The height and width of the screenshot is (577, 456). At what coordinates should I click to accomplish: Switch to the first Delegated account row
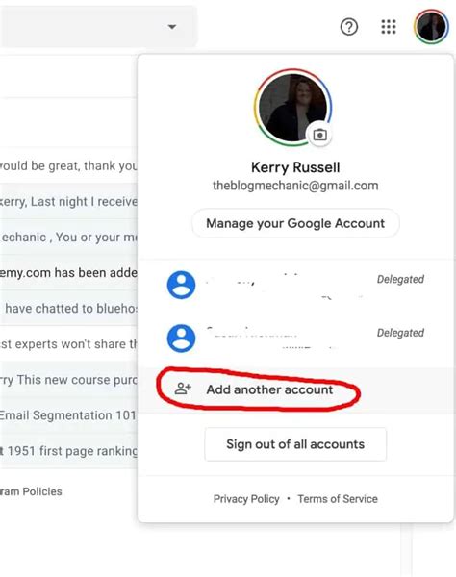(x=295, y=286)
